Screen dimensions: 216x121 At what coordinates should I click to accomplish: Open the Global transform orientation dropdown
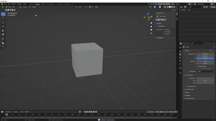coord(80,7)
